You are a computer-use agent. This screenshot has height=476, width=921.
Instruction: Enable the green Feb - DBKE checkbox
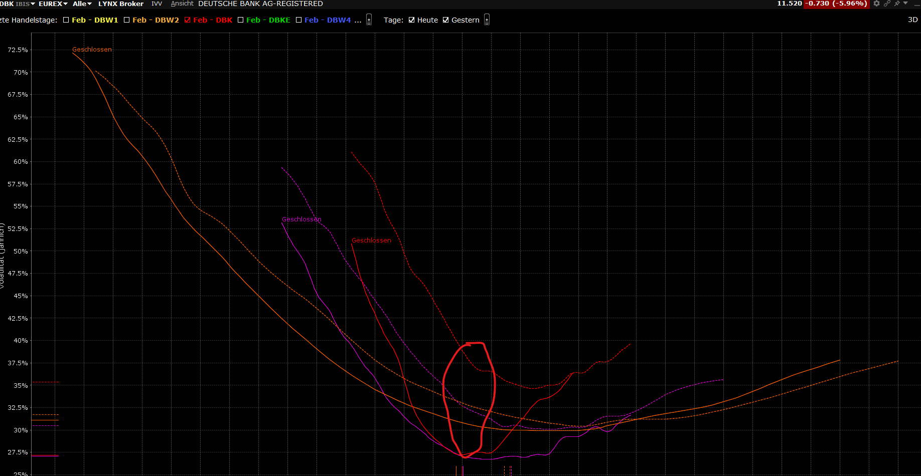(241, 20)
